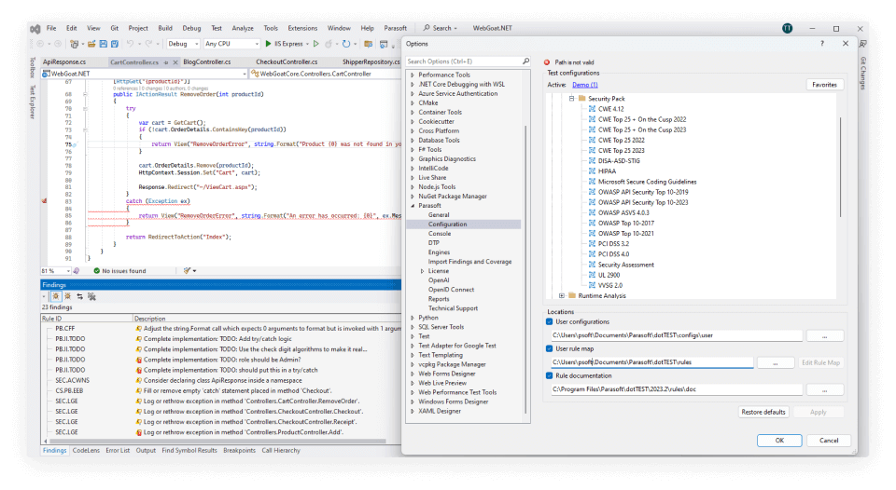
Task: Click the User rule map path field
Action: coord(651,362)
